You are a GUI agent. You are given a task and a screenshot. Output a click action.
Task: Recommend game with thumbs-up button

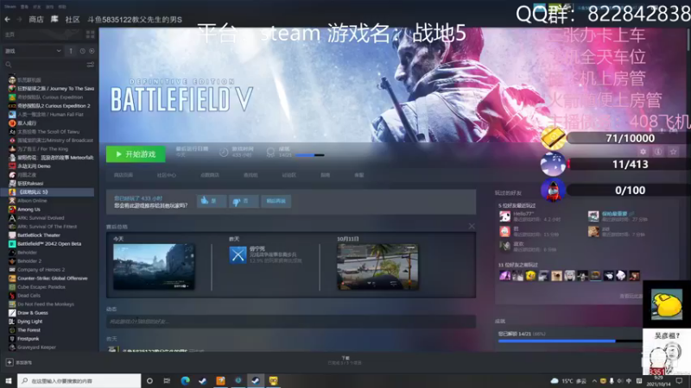(212, 201)
